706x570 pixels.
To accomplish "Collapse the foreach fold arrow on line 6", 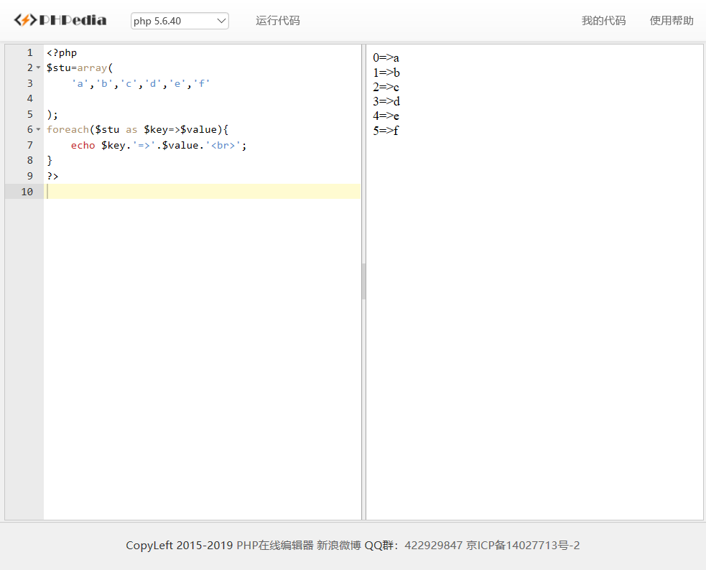I will [x=38, y=129].
